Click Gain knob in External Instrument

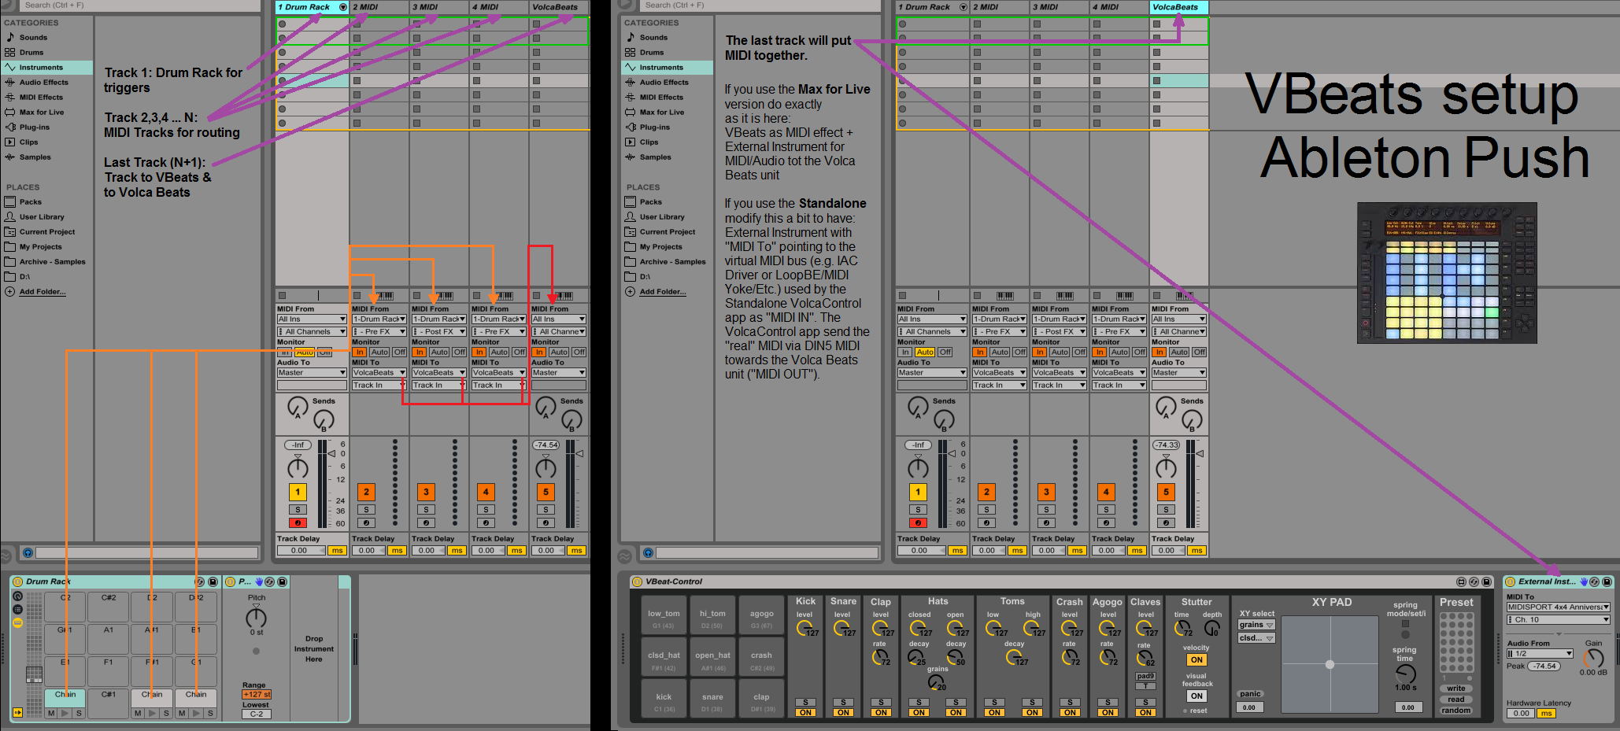(1593, 658)
